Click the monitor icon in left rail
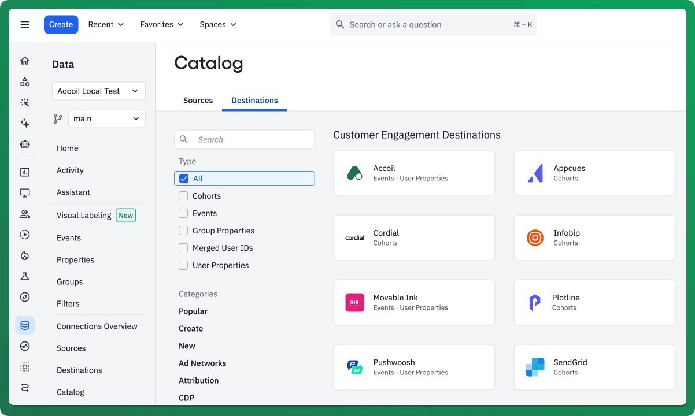This screenshot has height=416, width=695. click(x=25, y=193)
